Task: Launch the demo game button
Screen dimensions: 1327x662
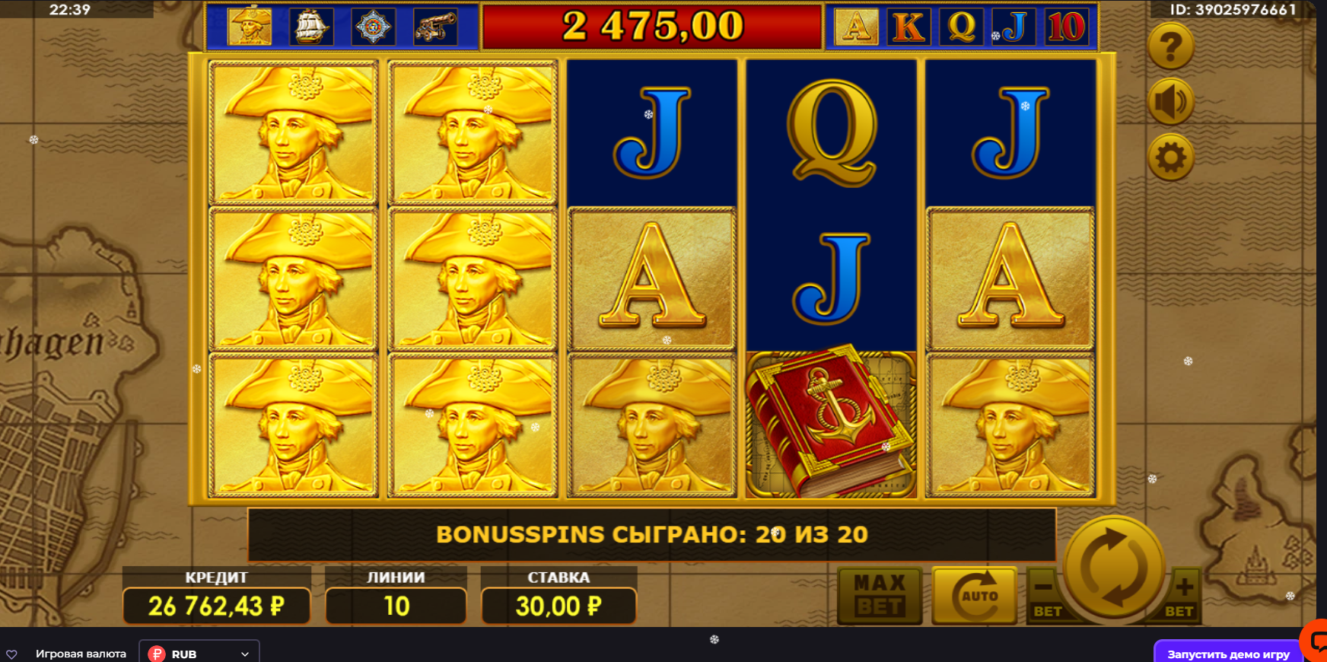Action: pyautogui.click(x=1227, y=653)
